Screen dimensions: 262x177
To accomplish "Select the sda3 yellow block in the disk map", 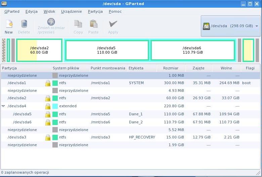I will tap(248, 50).
